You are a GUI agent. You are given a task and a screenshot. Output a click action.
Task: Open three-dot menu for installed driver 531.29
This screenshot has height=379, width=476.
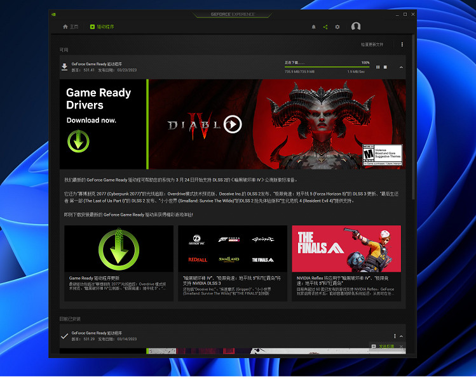click(x=395, y=336)
